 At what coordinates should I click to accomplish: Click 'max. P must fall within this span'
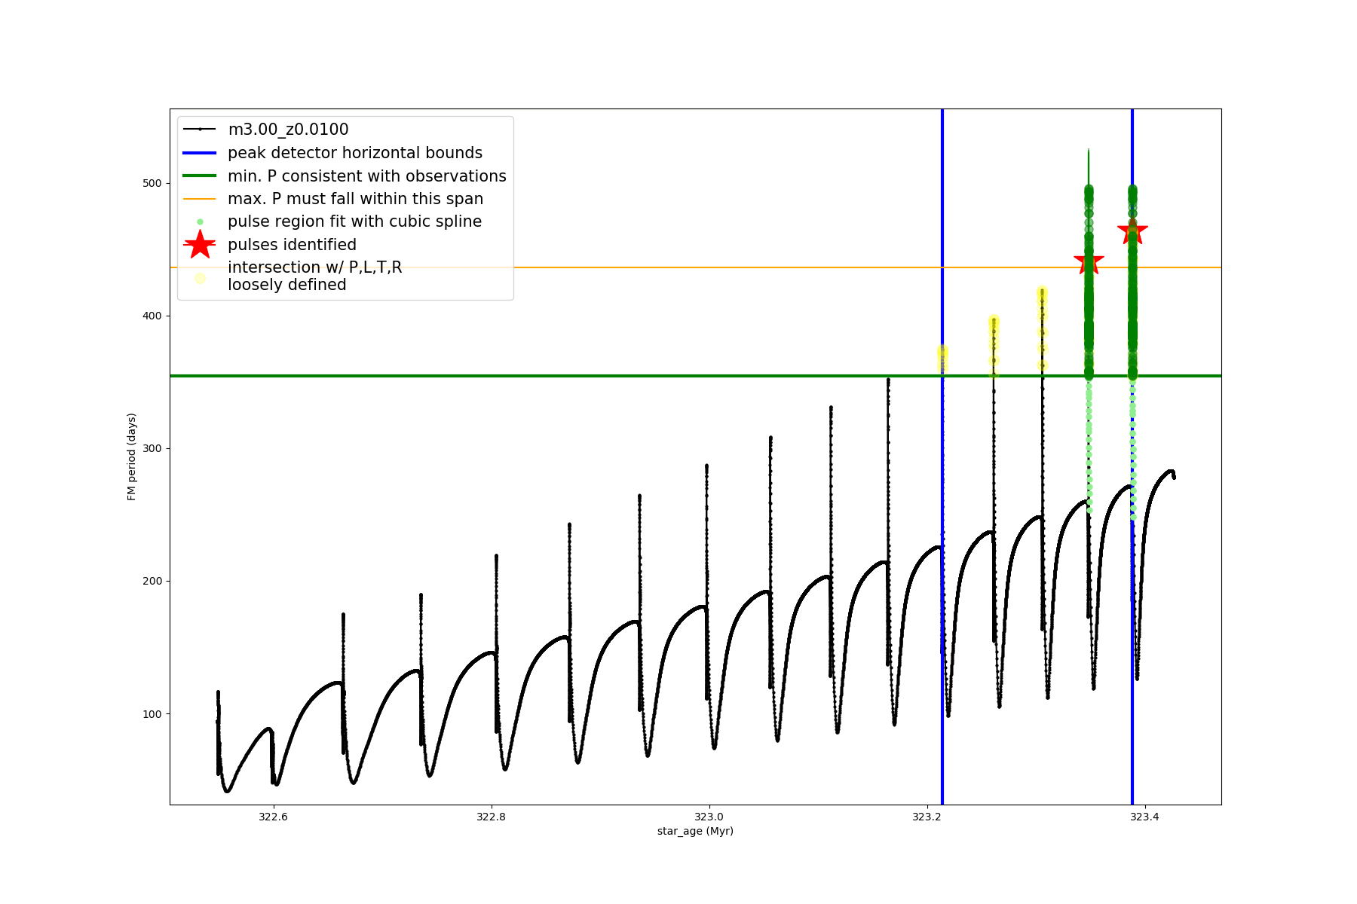355,199
